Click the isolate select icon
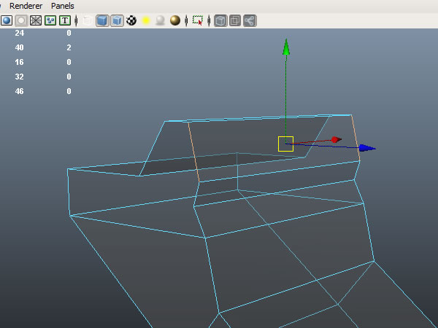 pyautogui.click(x=198, y=20)
